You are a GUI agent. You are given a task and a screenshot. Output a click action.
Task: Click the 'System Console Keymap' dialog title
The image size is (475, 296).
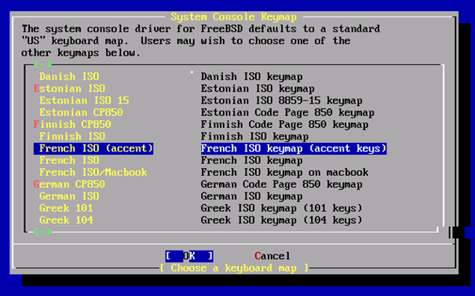[x=233, y=16]
